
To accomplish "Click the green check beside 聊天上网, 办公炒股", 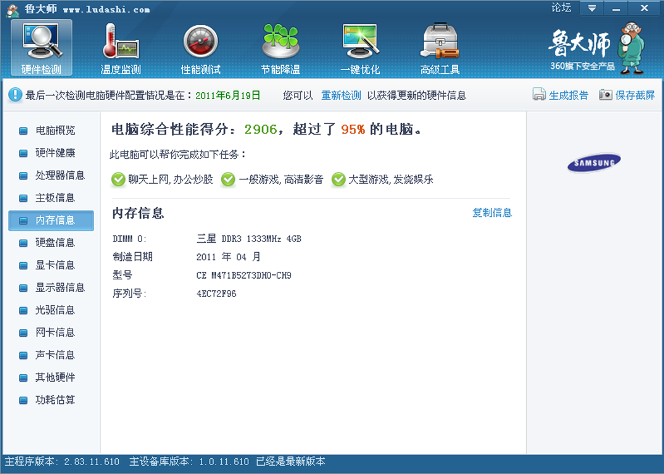I will (x=118, y=179).
